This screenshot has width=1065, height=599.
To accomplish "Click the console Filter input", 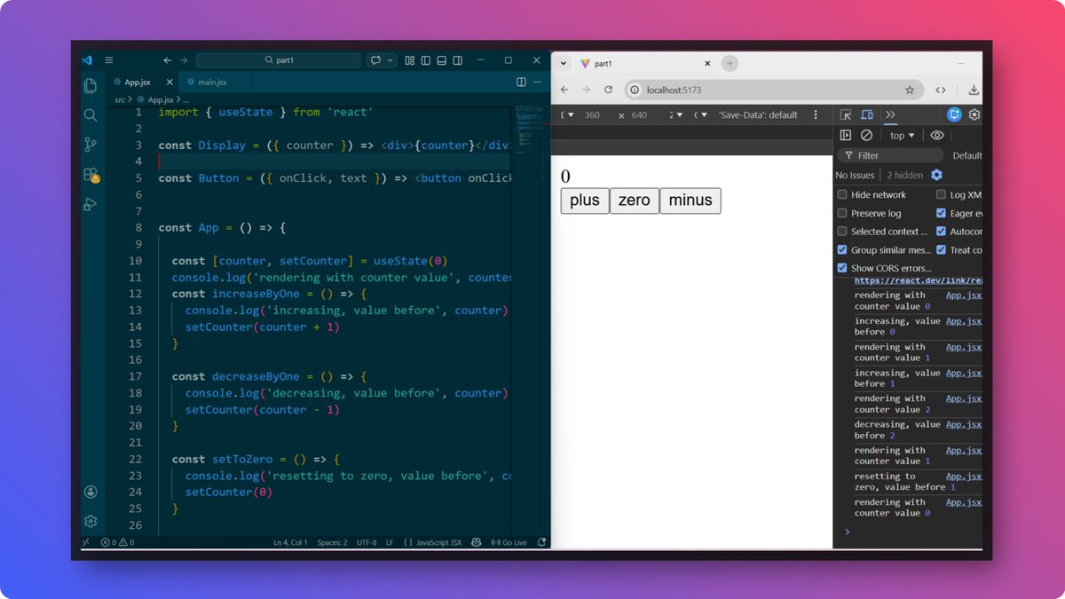I will tap(892, 155).
